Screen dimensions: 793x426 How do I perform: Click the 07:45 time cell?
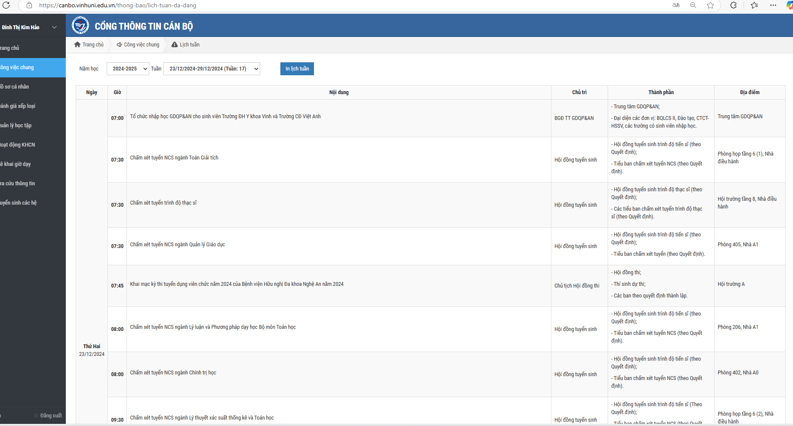pyautogui.click(x=117, y=286)
